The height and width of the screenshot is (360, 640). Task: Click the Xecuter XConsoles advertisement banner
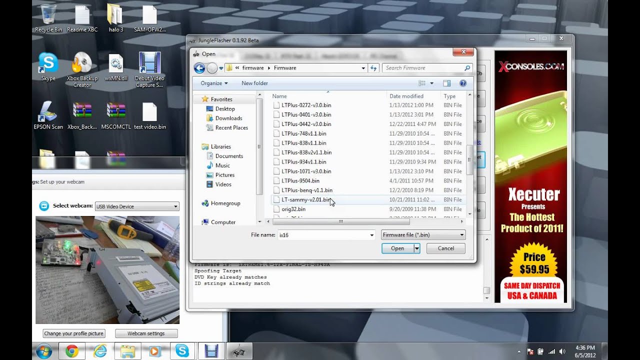click(530, 176)
